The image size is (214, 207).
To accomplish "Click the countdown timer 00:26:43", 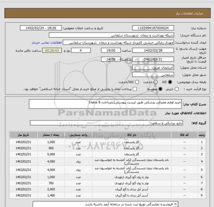I will [52, 51].
